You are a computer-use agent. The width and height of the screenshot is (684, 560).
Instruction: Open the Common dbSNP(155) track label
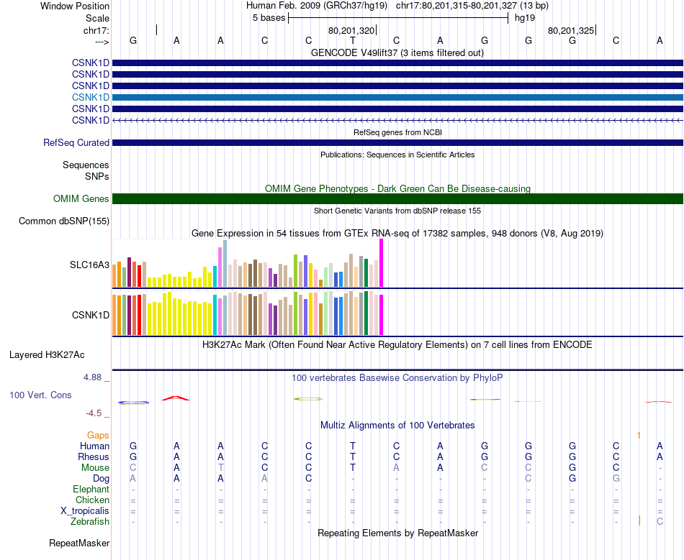point(64,221)
